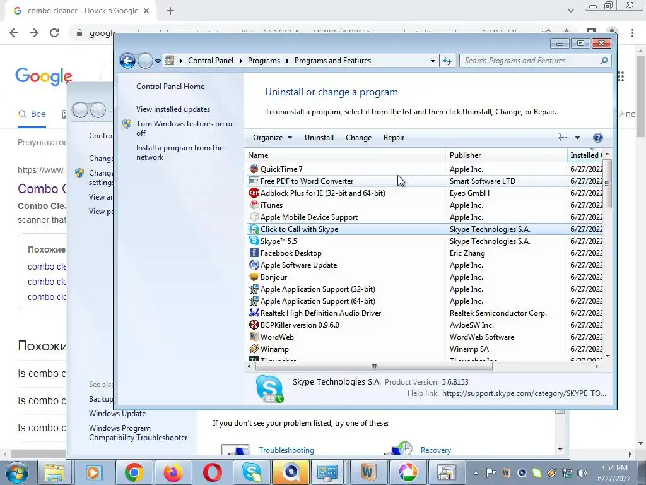Image resolution: width=646 pixels, height=485 pixels.
Task: Select Apple Application Support (32-bit) row
Action: click(x=425, y=289)
